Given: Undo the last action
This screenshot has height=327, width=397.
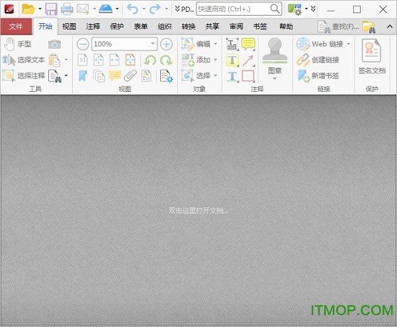Looking at the screenshot, I should pyautogui.click(x=132, y=9).
